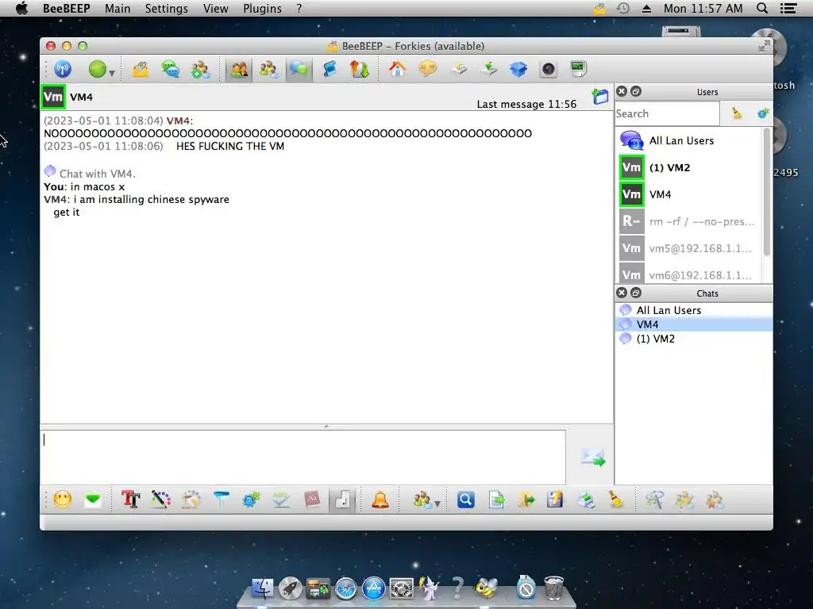Click the blue open box icon
This screenshot has height=609, width=813.
[x=518, y=69]
